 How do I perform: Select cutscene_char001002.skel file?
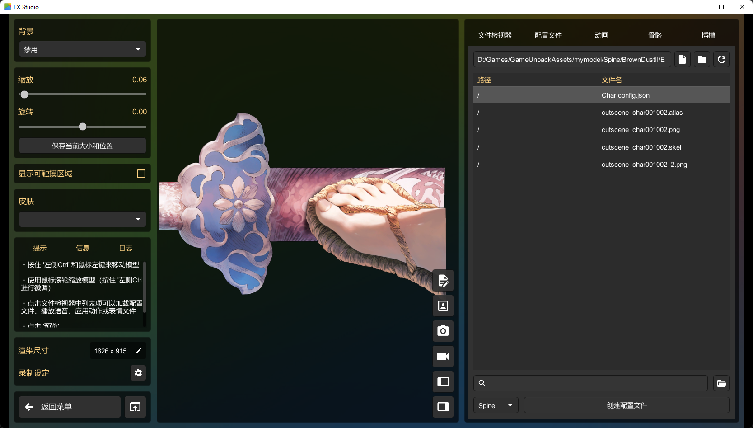coord(601,147)
